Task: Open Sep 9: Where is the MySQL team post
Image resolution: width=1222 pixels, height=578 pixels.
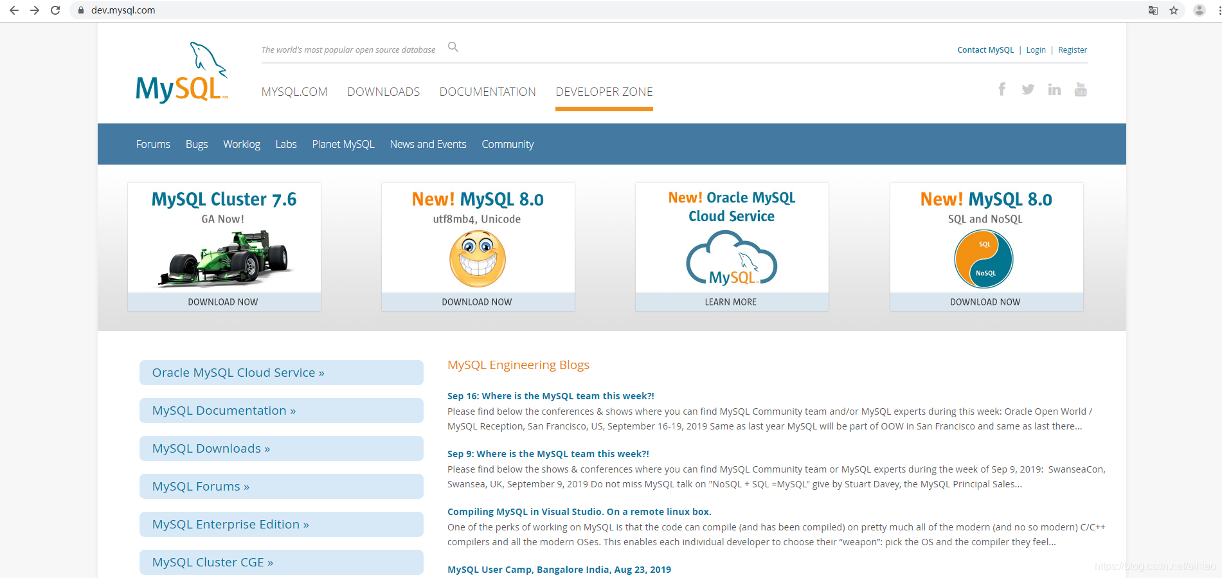Action: [548, 454]
